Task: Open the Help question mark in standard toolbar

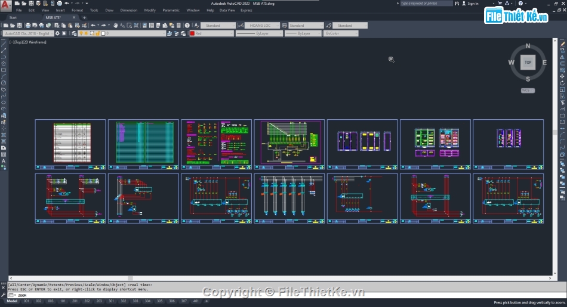Action: click(187, 25)
